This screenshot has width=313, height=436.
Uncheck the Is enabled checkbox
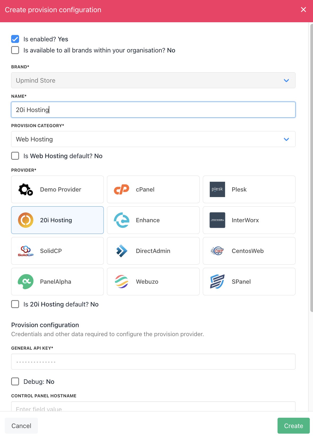click(x=15, y=39)
